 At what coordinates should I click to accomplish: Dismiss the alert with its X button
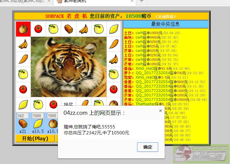pos(161,111)
